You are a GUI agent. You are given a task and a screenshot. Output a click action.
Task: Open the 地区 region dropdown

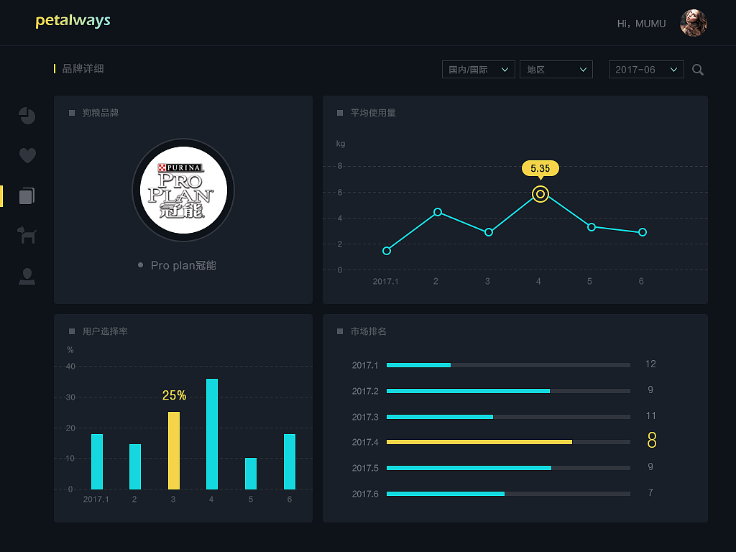[556, 70]
